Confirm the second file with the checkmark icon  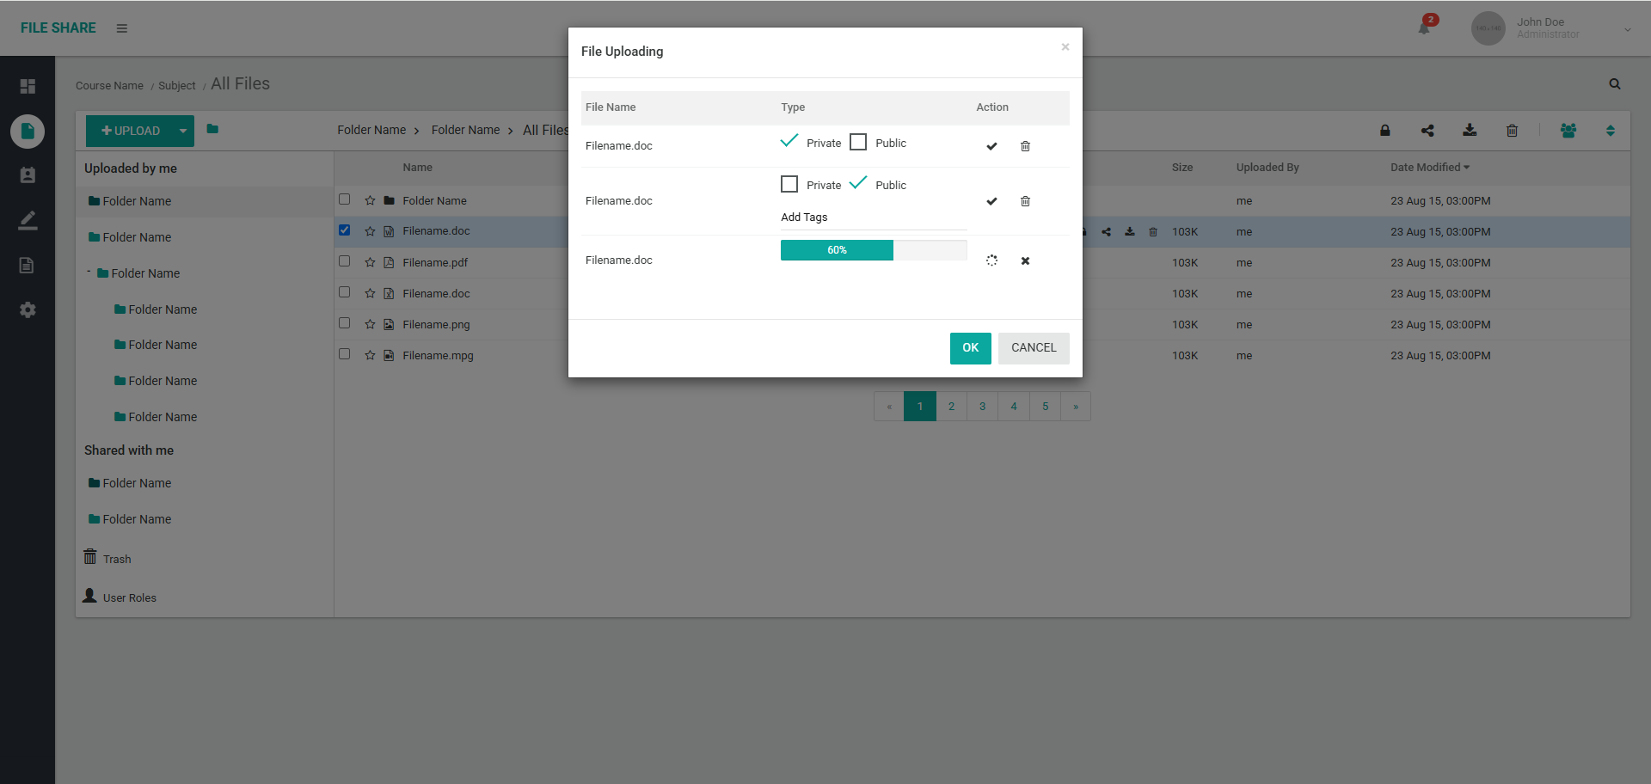(991, 201)
